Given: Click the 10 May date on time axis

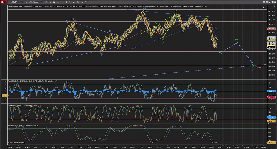Looking at the screenshot, I should (x=10, y=147).
